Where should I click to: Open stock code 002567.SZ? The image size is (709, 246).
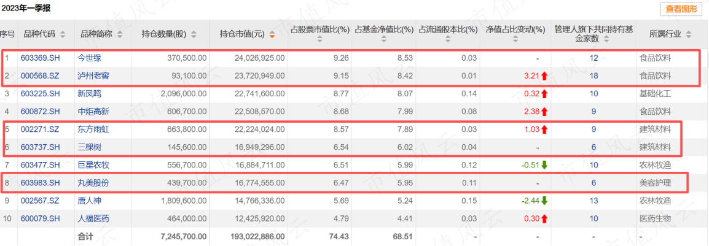tap(41, 201)
